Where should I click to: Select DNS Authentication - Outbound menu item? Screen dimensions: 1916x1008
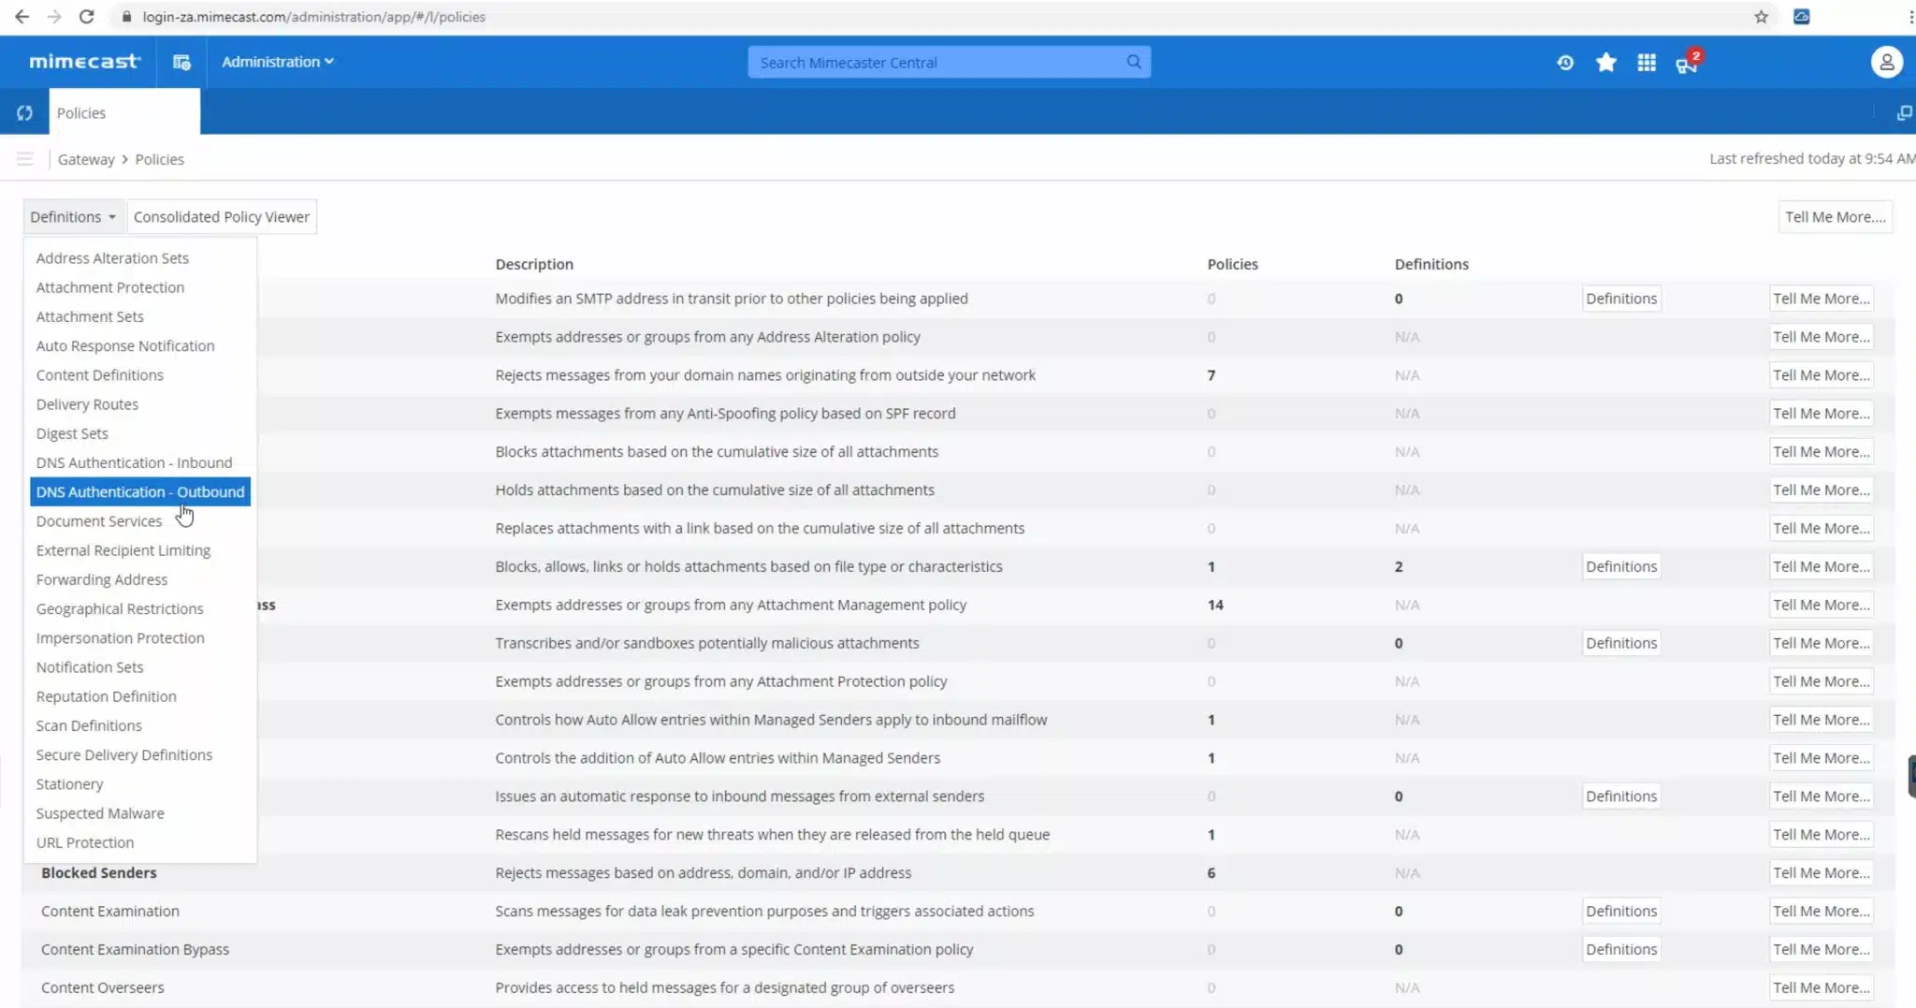[x=140, y=492]
